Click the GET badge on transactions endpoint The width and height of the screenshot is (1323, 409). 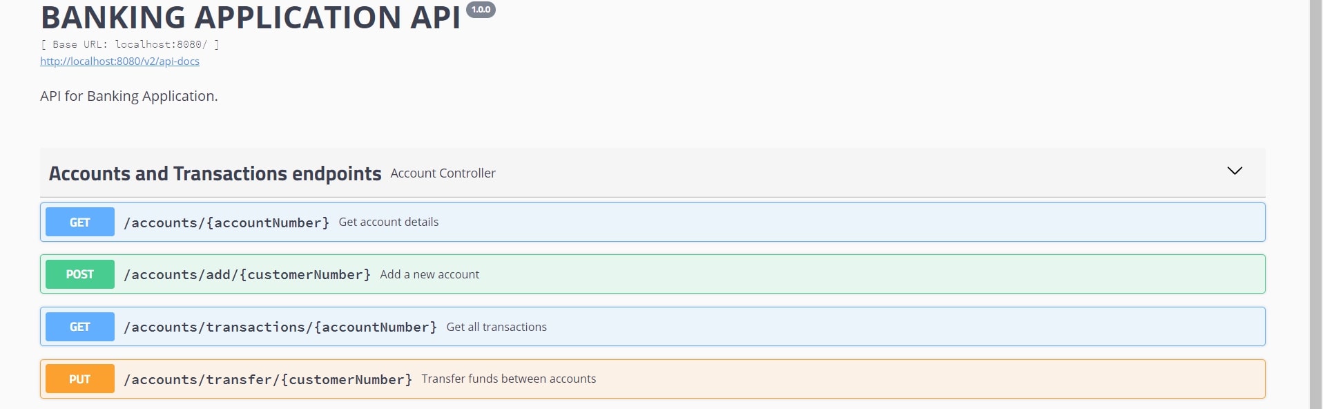point(79,326)
